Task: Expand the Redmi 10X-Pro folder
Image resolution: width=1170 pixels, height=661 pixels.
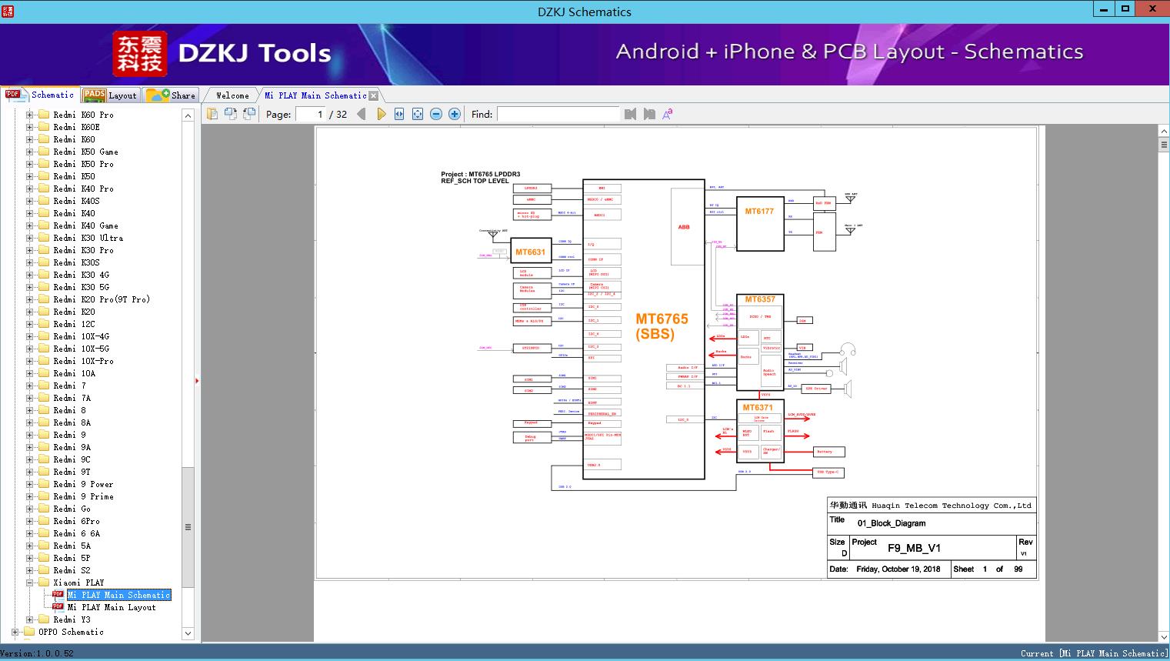Action: (29, 361)
